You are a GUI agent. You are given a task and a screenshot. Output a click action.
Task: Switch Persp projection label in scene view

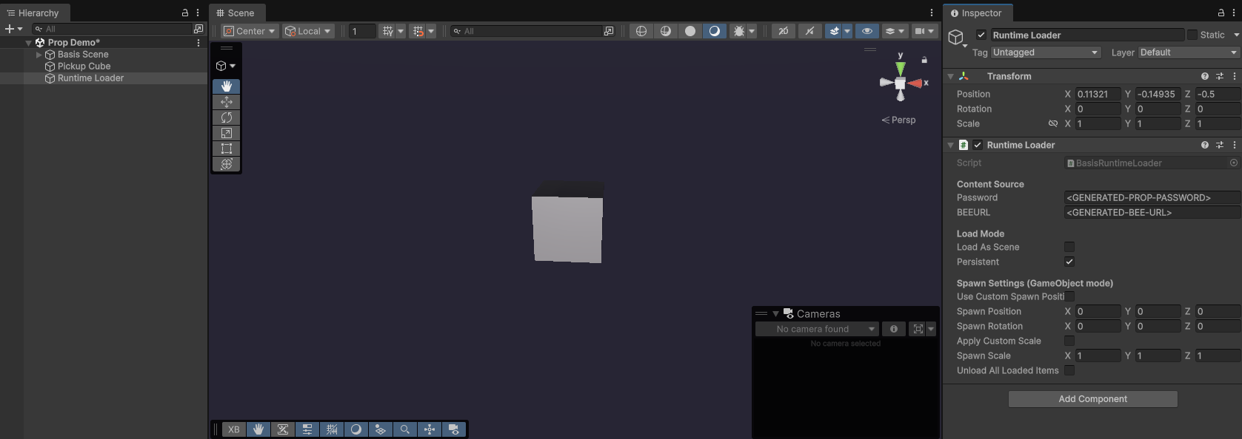click(898, 120)
